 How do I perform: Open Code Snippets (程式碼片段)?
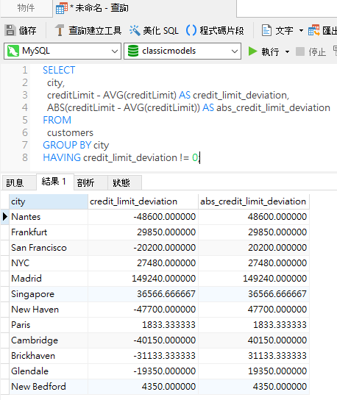point(215,30)
